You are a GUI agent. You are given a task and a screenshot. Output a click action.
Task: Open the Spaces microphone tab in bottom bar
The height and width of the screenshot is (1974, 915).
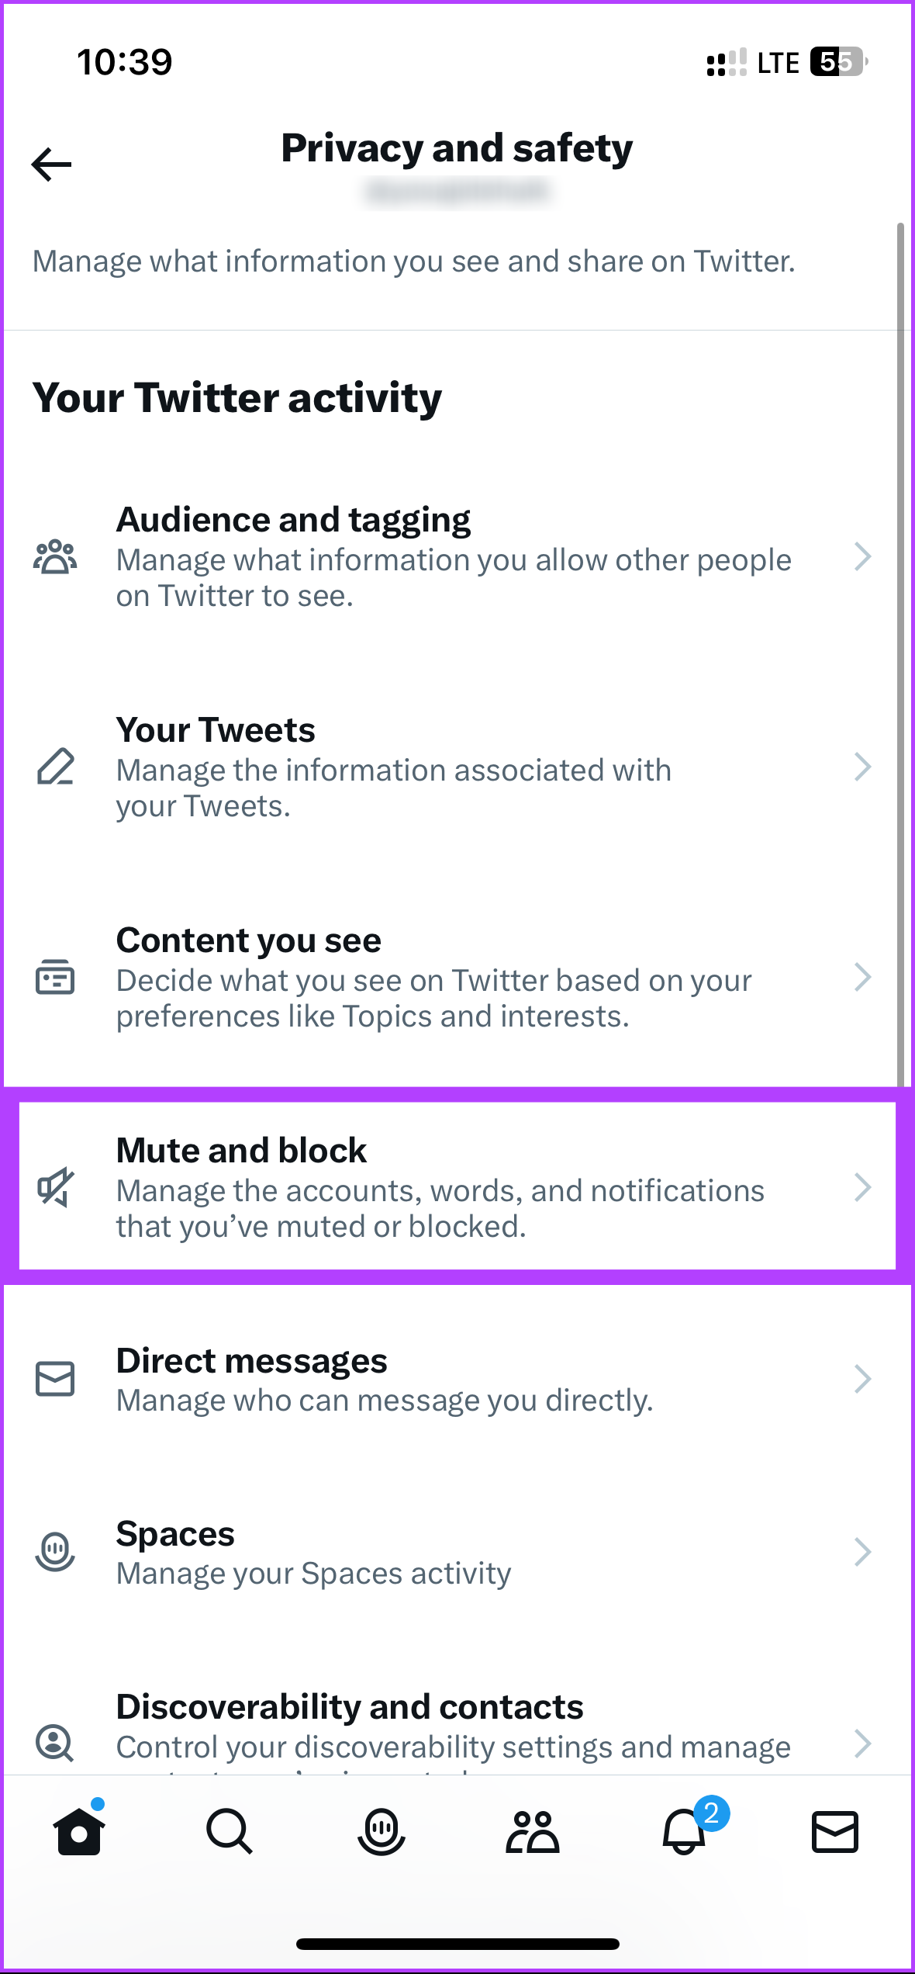click(x=381, y=1831)
